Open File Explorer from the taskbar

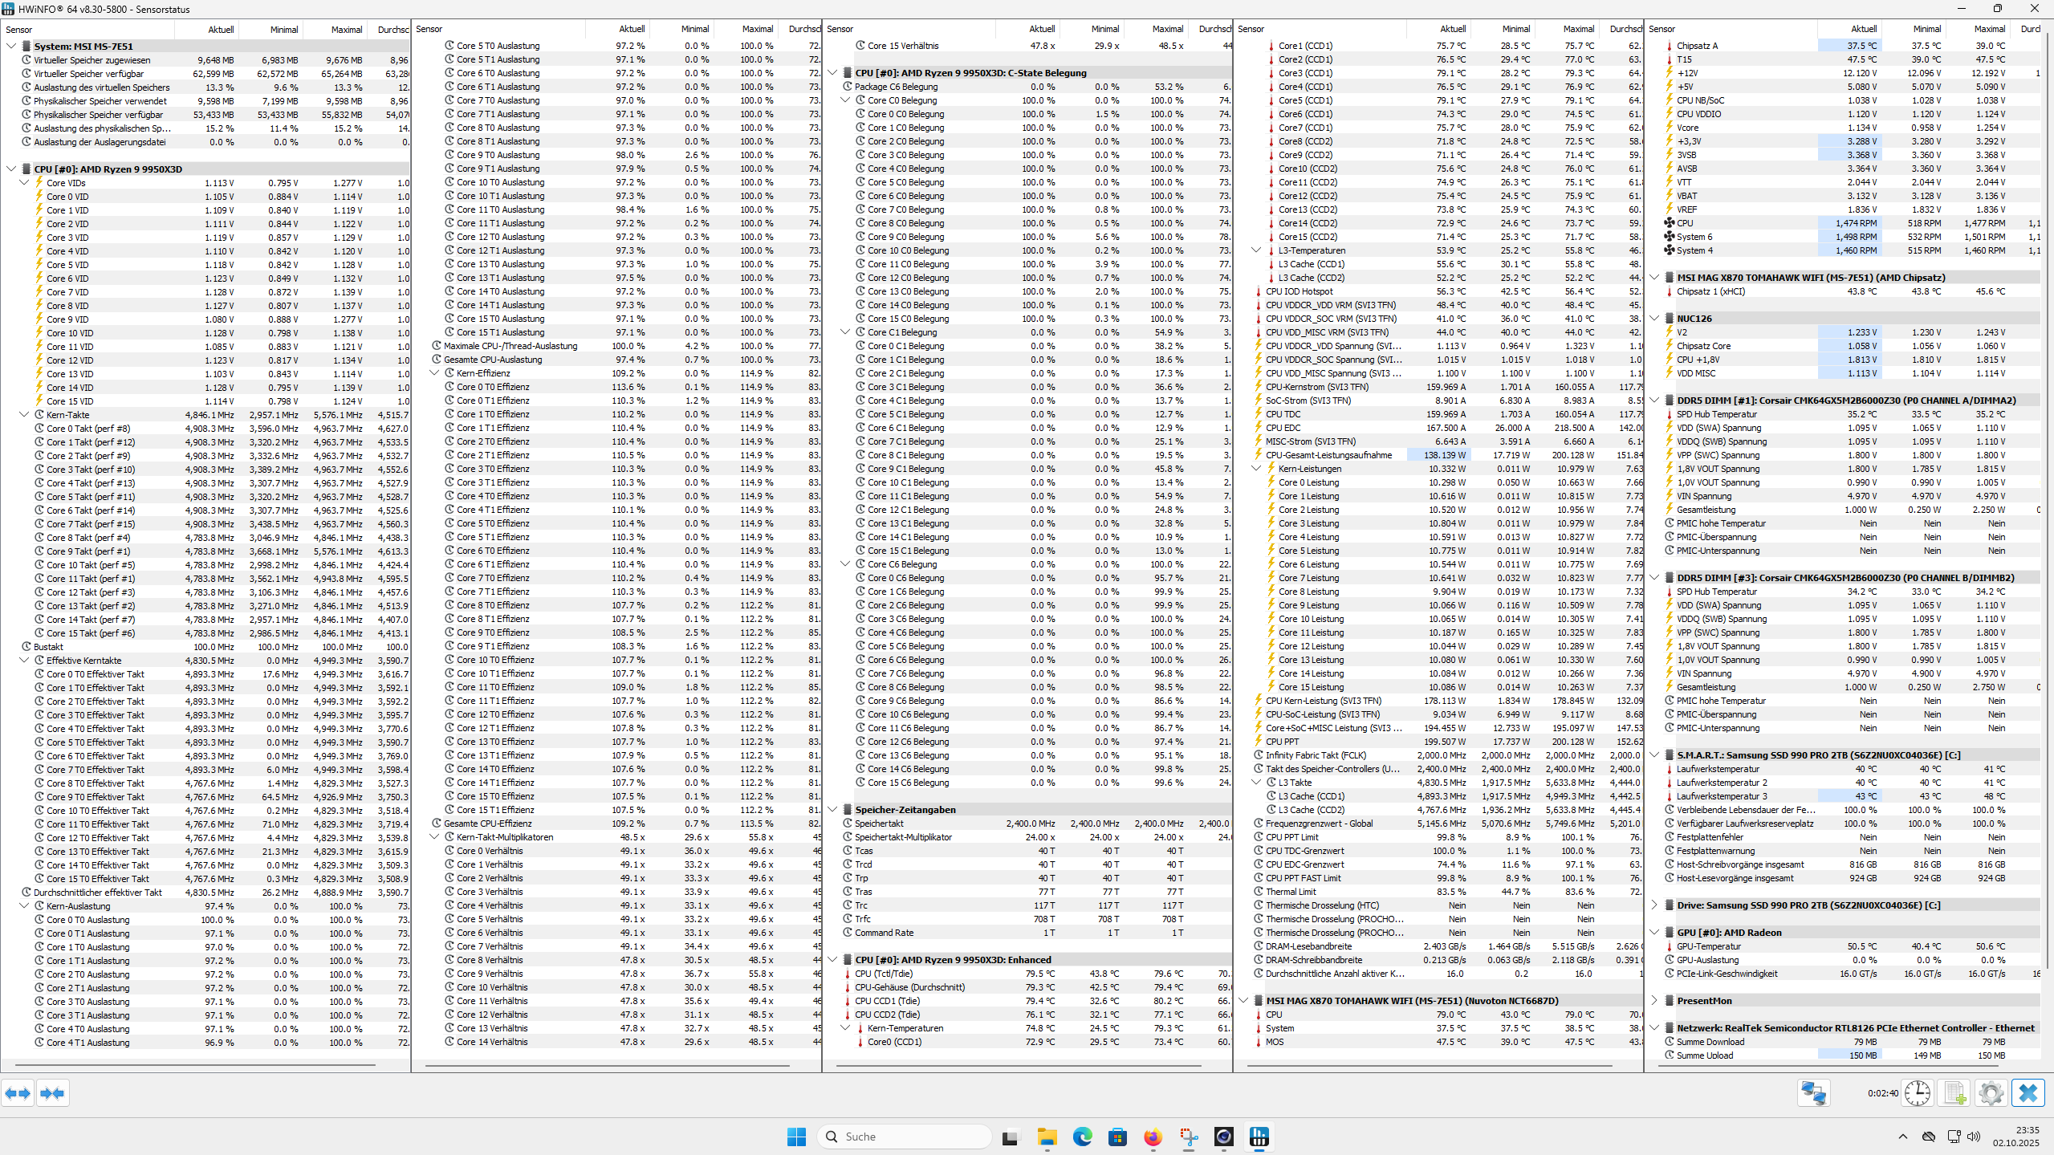(x=1046, y=1137)
